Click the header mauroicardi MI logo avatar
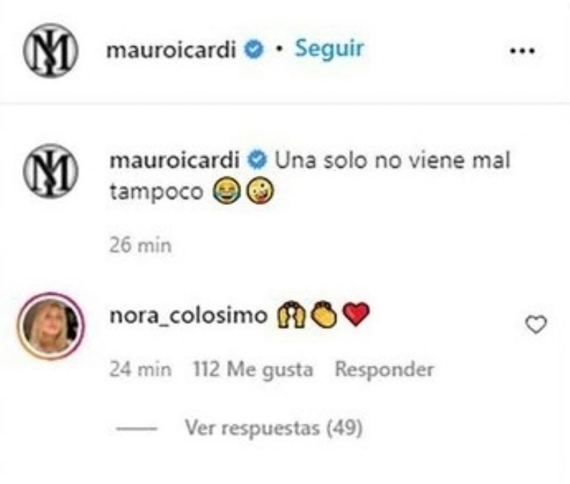 pos(50,50)
